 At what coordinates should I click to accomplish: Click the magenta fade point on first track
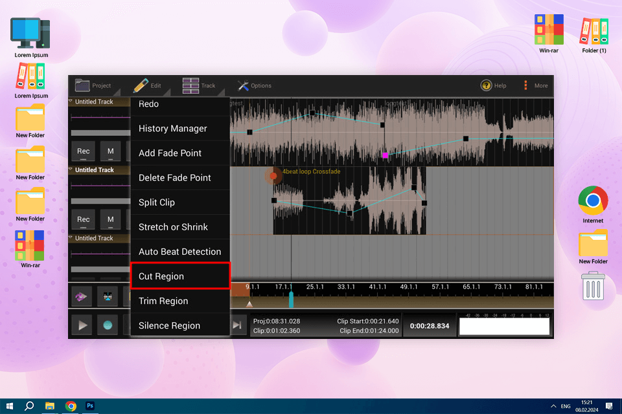tap(386, 155)
